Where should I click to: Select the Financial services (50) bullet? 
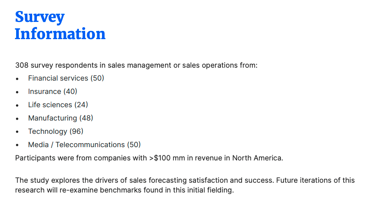[x=66, y=78]
